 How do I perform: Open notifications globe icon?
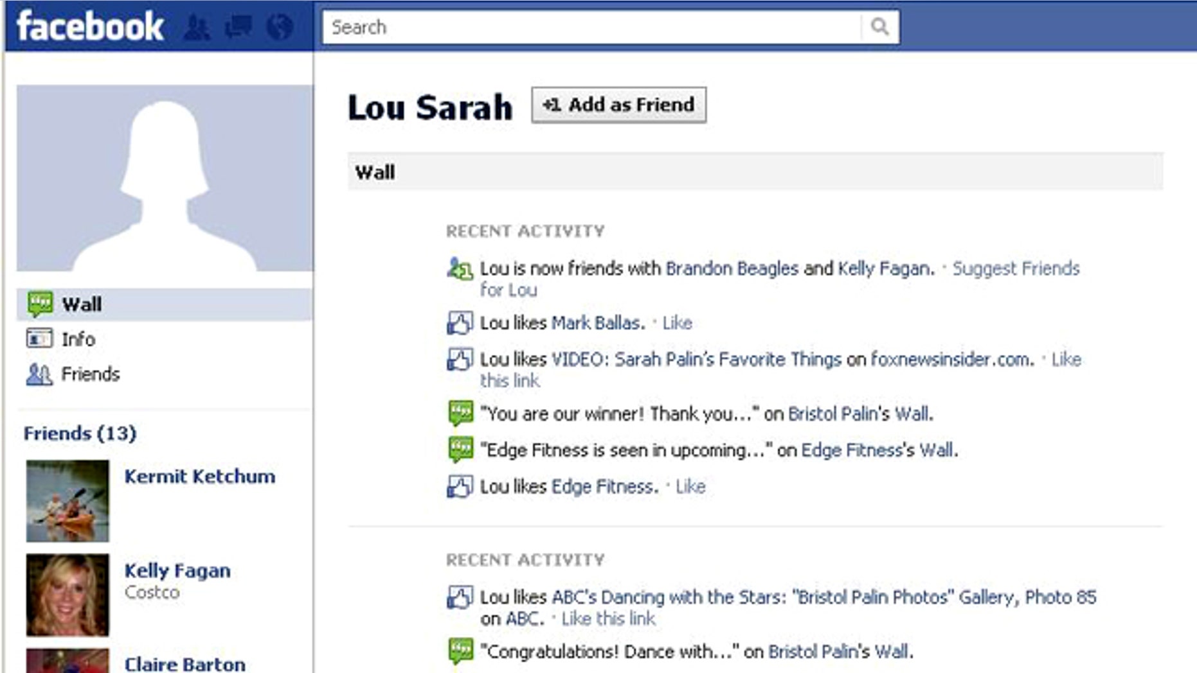click(x=280, y=28)
